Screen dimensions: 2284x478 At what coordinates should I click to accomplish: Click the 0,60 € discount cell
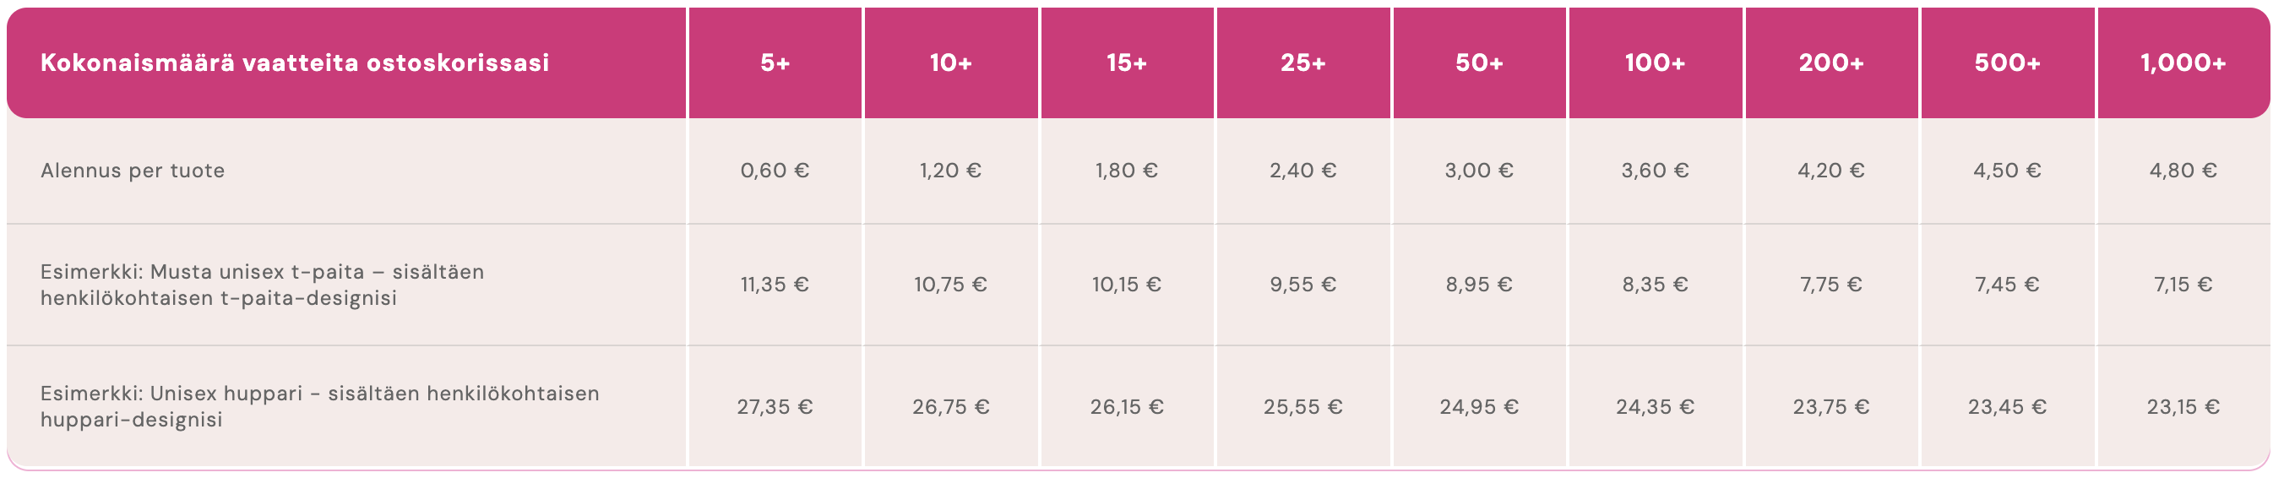click(775, 171)
